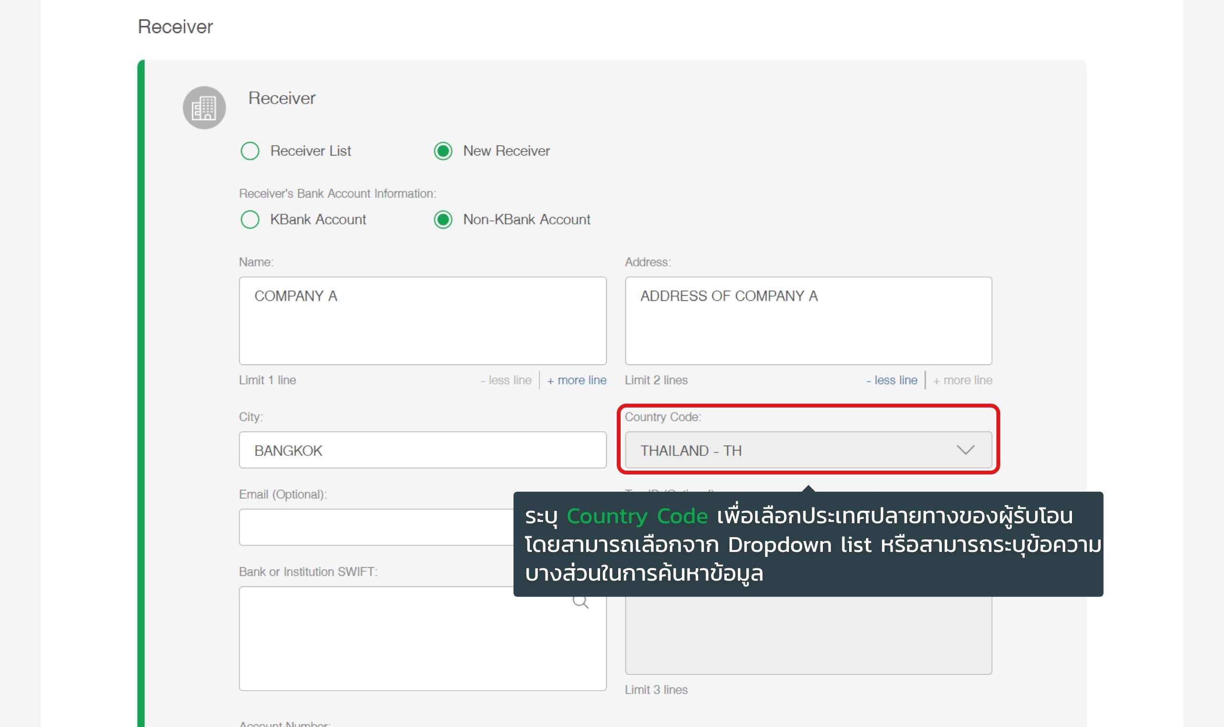The height and width of the screenshot is (727, 1224).
Task: Click the Address field with ADDRESS OF COMPANY A
Action: [x=809, y=320]
